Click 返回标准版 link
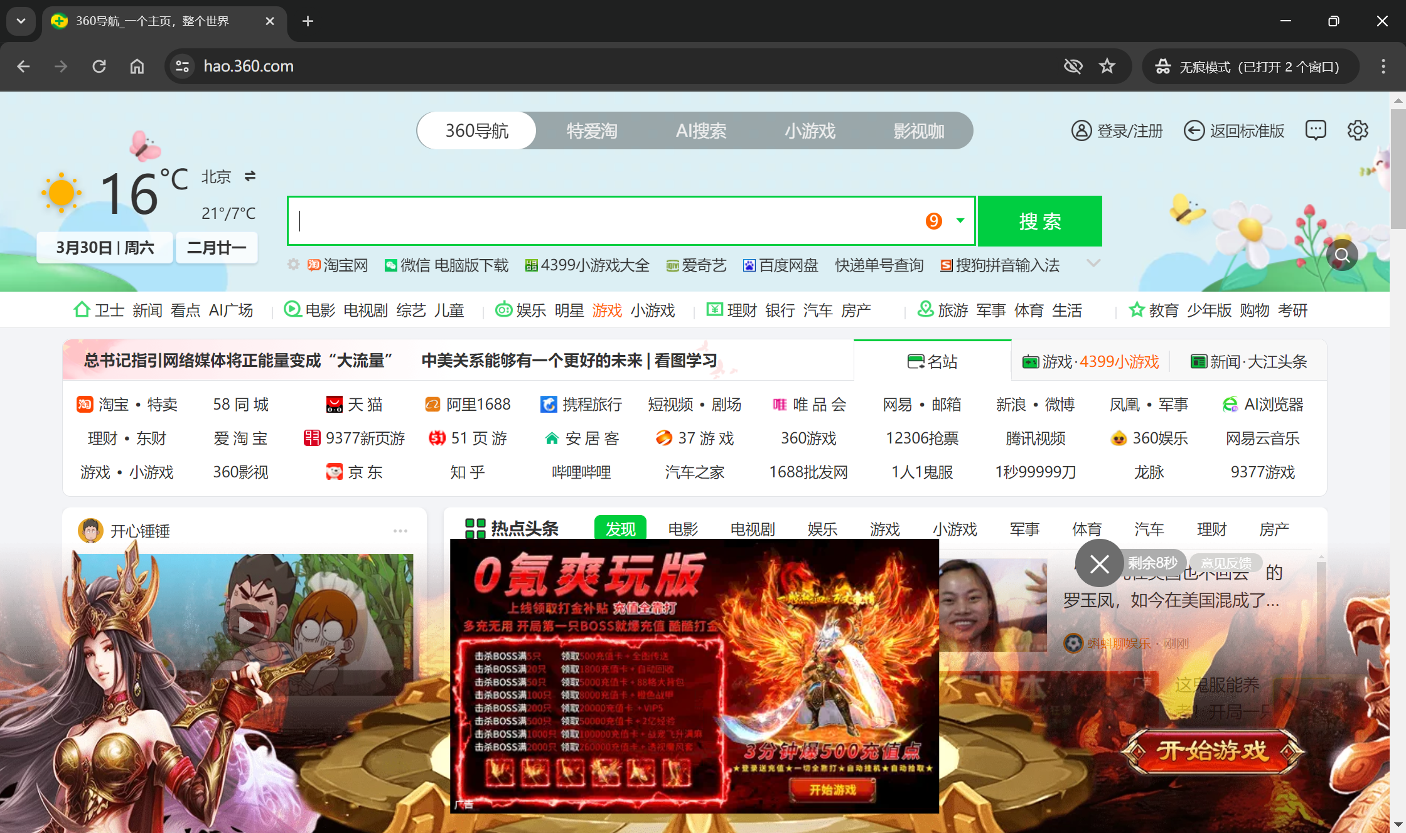 (x=1234, y=130)
